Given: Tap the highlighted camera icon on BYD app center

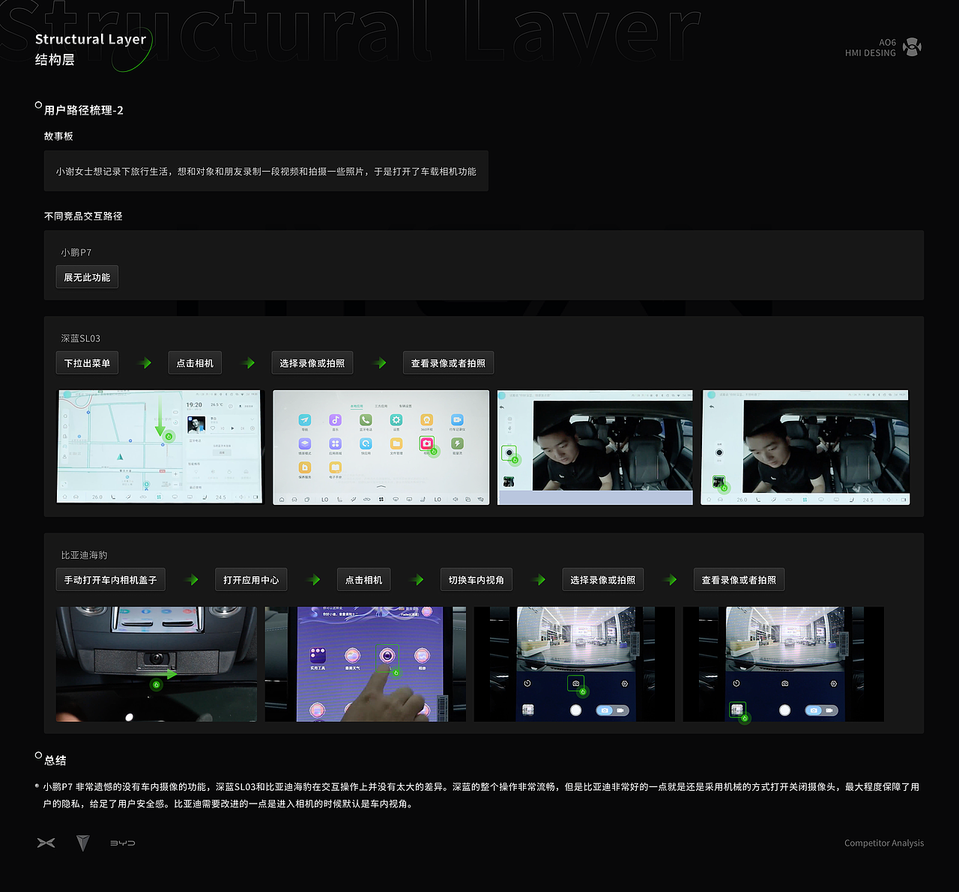Looking at the screenshot, I should [x=387, y=655].
